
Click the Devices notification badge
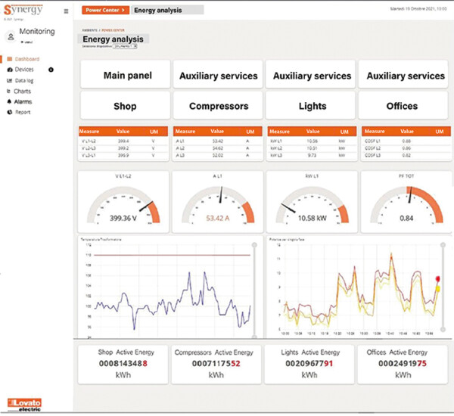tap(51, 70)
